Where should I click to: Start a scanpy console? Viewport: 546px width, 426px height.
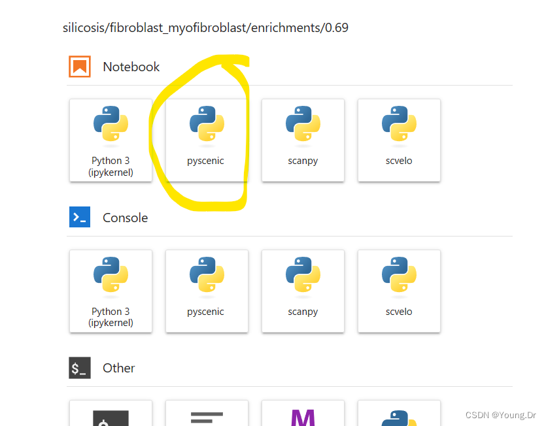[303, 291]
